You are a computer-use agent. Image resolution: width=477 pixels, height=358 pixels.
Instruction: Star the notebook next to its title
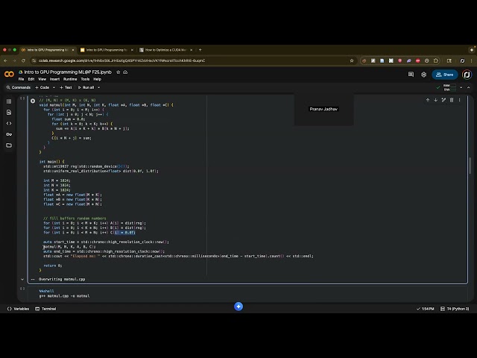[118, 72]
